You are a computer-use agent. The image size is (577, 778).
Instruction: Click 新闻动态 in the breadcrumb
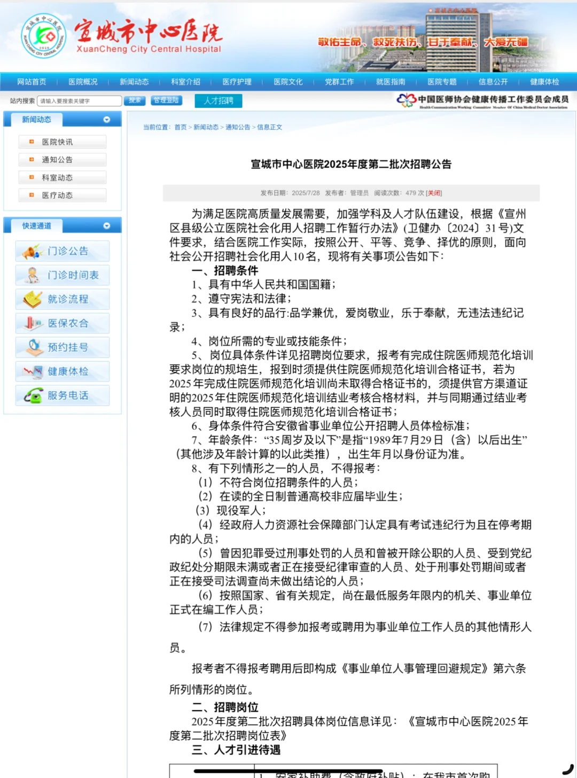(206, 127)
